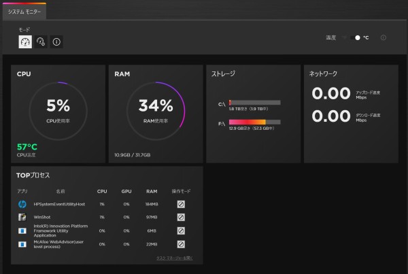Screen dimensions: 408x274
Task: Click the Intel Innovation Platform Framework app icon
Action: pos(22,230)
